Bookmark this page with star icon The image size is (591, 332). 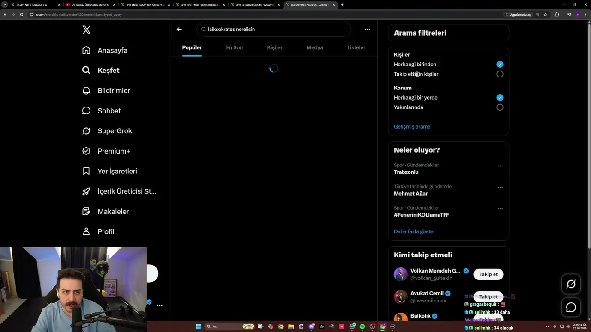pos(545,14)
